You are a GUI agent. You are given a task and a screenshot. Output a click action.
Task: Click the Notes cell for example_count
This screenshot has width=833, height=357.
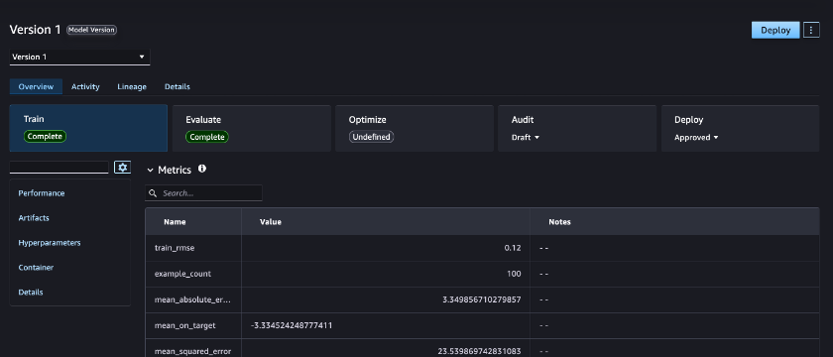pos(674,274)
